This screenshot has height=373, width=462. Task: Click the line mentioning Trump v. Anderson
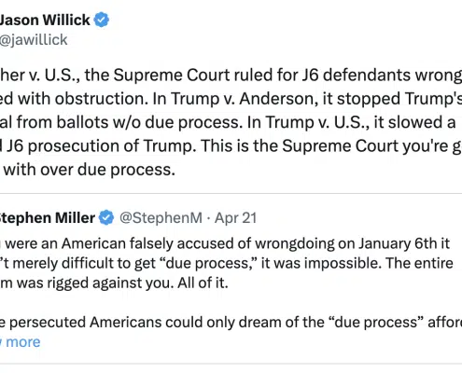(x=231, y=99)
